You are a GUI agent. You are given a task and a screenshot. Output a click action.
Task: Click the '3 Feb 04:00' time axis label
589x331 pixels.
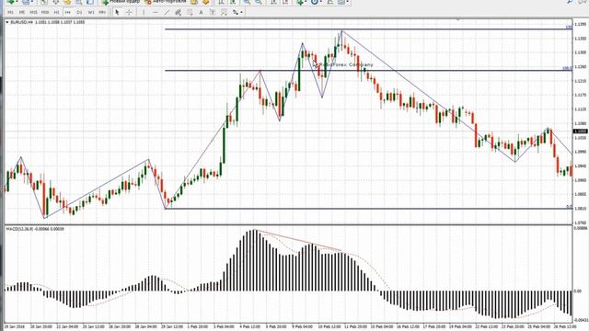224,327
